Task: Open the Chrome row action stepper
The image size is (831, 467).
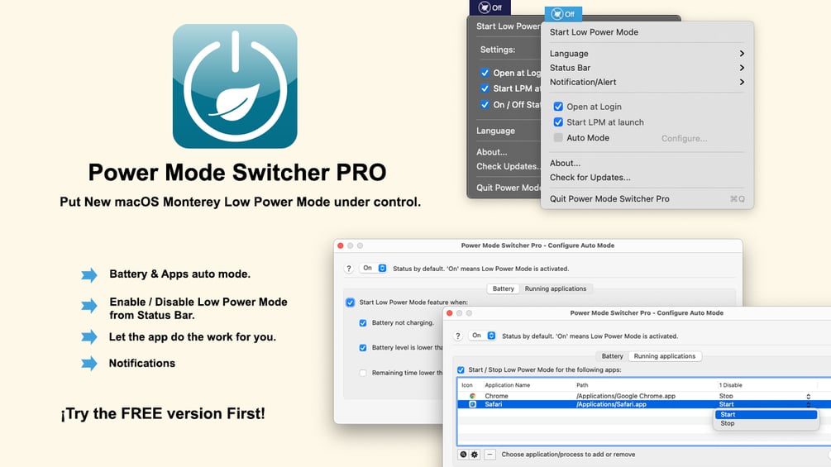Action: tap(808, 396)
